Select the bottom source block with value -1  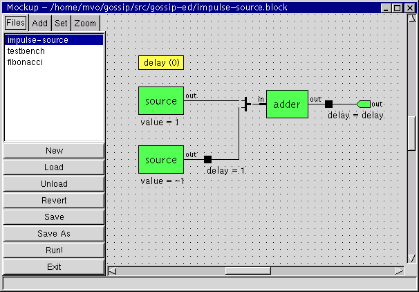point(160,160)
